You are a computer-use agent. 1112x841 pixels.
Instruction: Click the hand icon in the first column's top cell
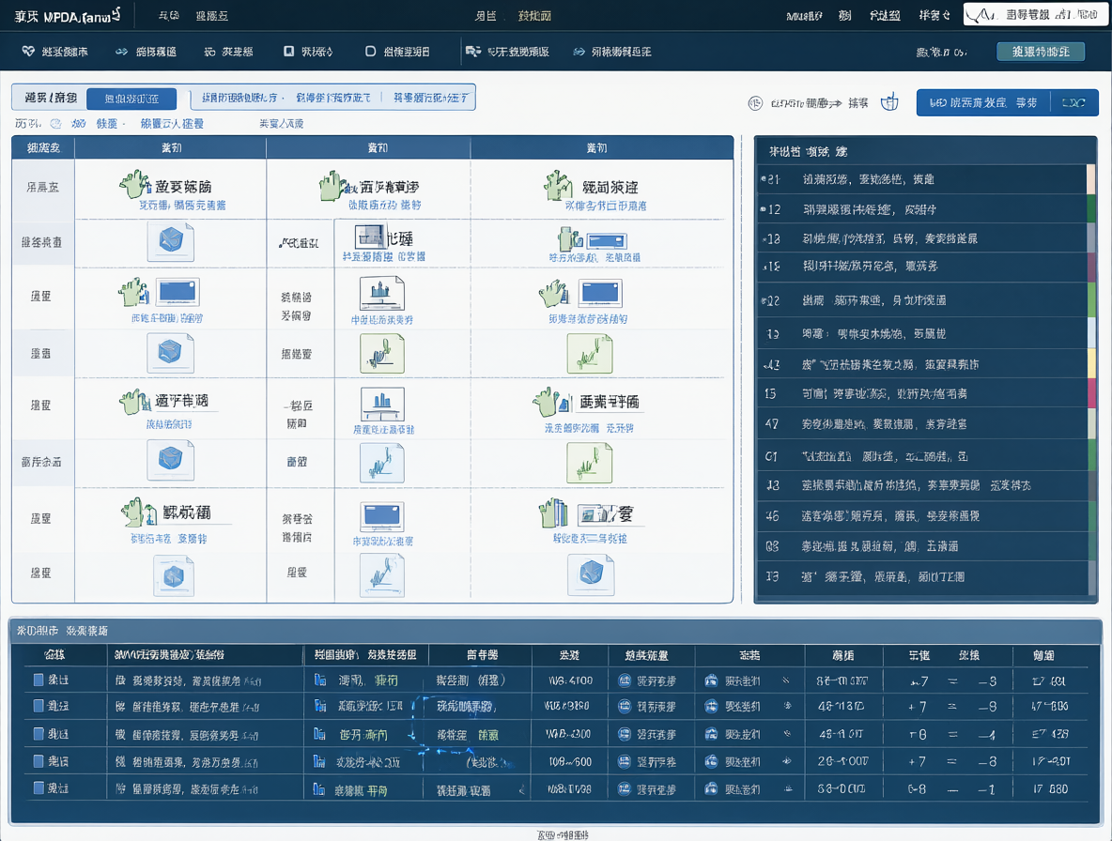tap(134, 184)
